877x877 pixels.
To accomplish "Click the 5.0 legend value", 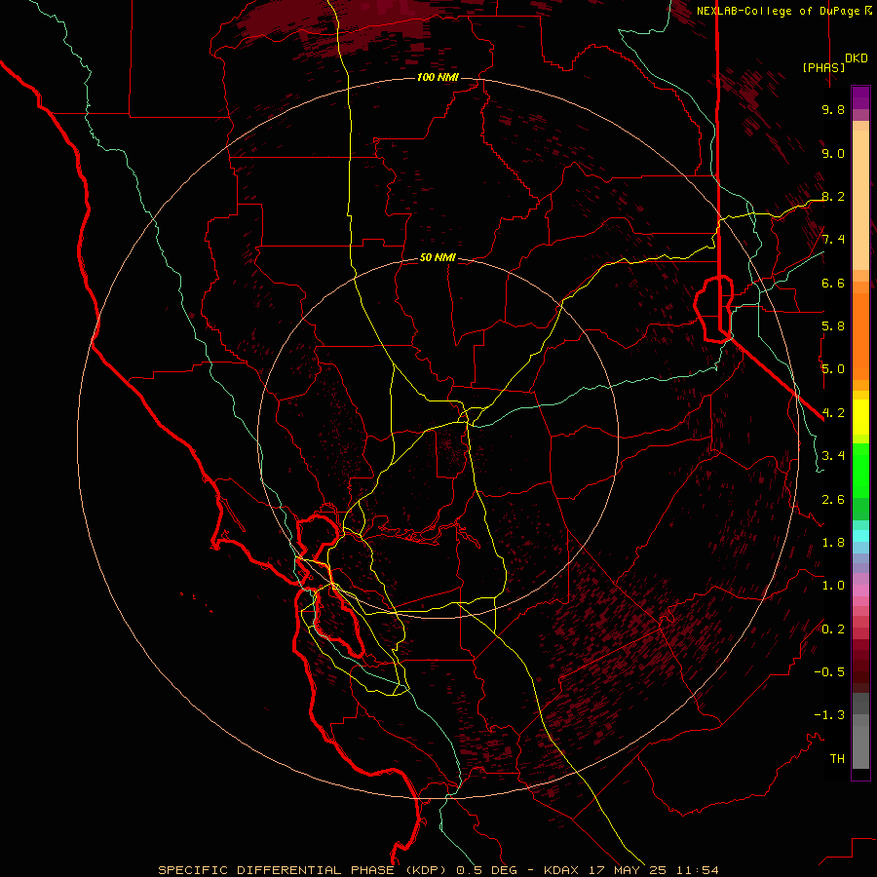I will point(833,369).
